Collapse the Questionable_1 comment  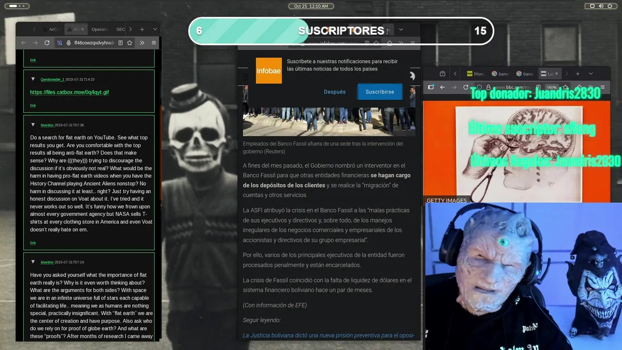click(x=33, y=79)
